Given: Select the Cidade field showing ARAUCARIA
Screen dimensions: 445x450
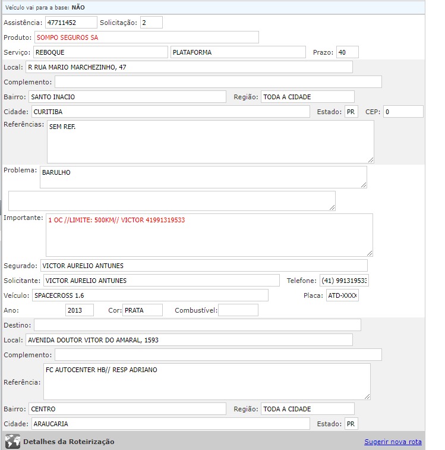Looking at the screenshot, I should coord(170,424).
